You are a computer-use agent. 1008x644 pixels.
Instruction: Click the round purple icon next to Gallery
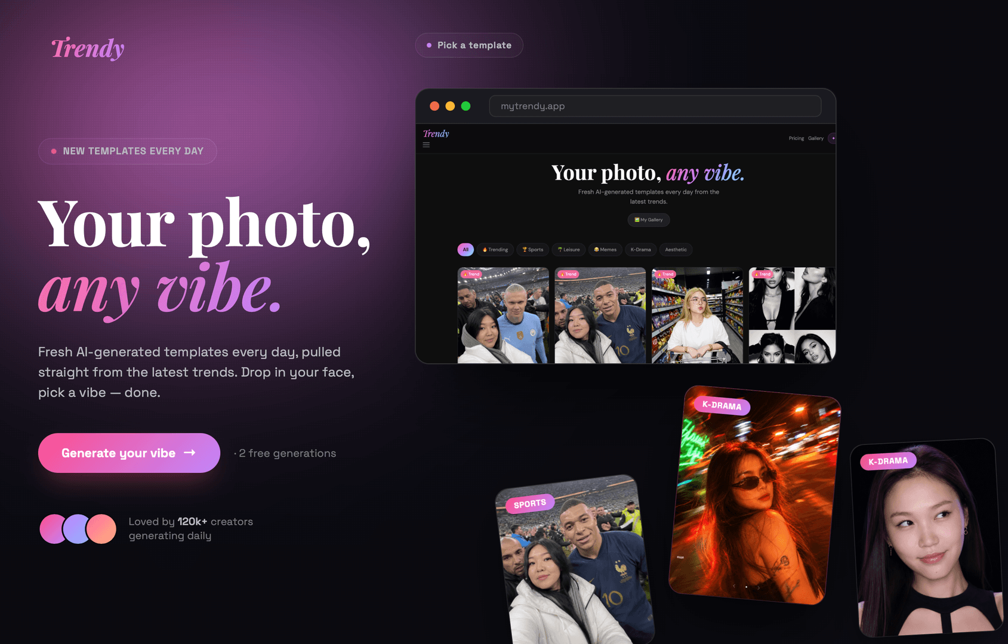click(833, 138)
